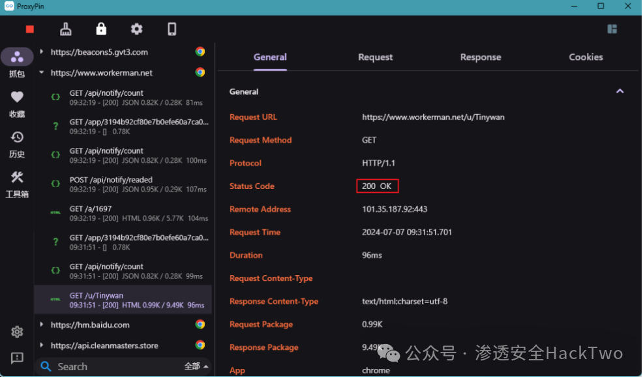The height and width of the screenshot is (378, 643).
Task: Open proxy settings gear in toolbar
Action: 136,29
